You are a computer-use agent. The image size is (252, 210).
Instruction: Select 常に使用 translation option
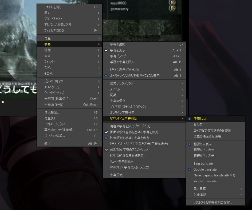coord(215,125)
